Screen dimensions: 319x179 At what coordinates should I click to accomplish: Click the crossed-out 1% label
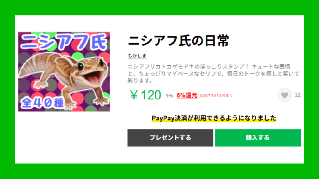(x=169, y=95)
